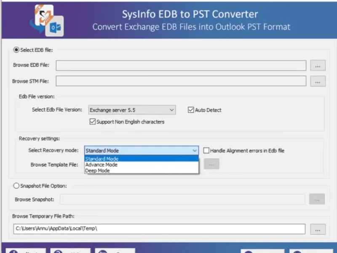The image size is (337, 253).
Task: Click the Browse Snapshot path field
Action: pos(182,199)
